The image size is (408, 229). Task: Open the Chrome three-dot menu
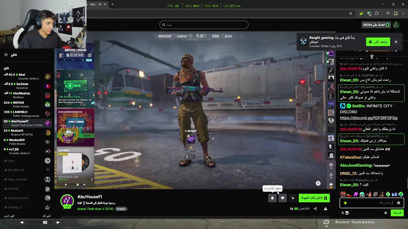tap(403, 13)
